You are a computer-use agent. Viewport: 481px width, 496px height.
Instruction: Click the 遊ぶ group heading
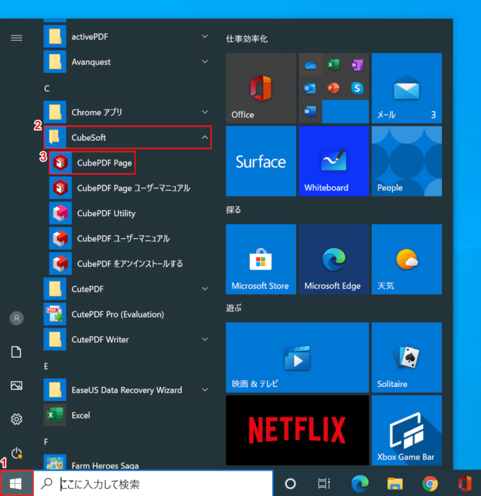coord(234,308)
